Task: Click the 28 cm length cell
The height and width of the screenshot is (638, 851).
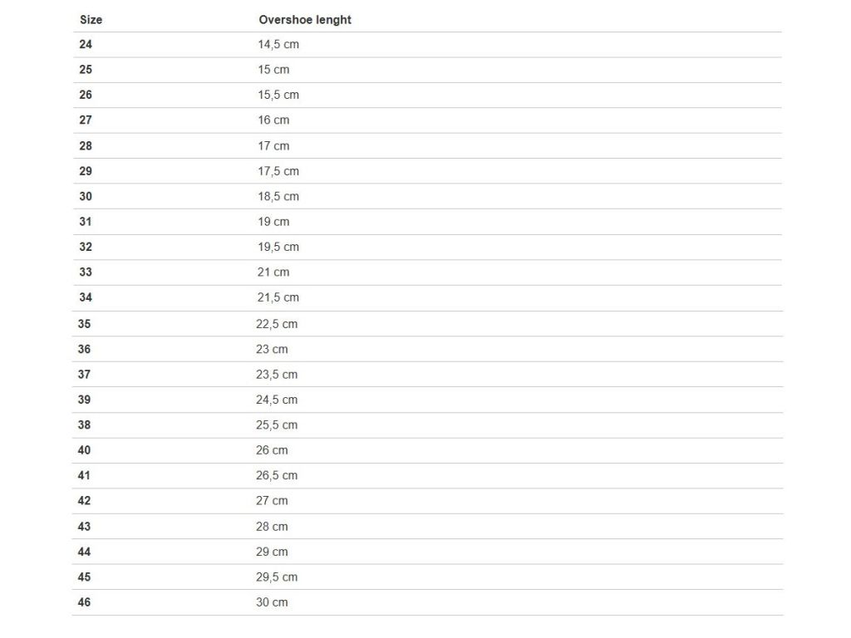Action: pyautogui.click(x=272, y=526)
